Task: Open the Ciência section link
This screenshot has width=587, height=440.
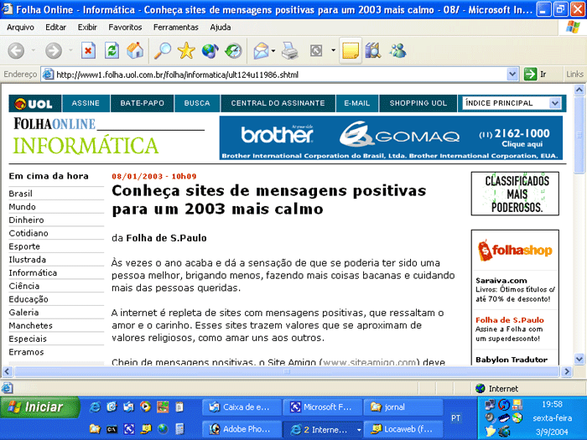Action: coord(24,286)
